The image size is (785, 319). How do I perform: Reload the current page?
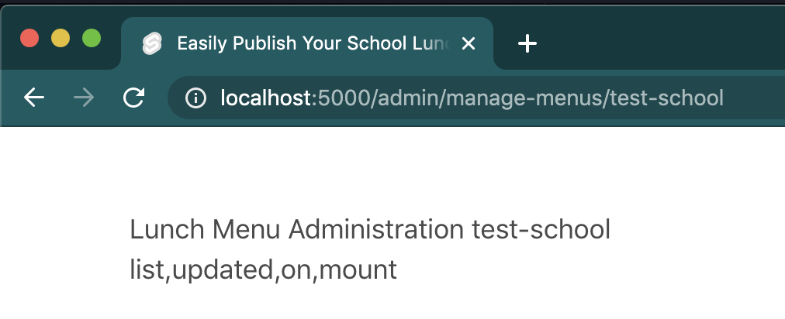[134, 98]
